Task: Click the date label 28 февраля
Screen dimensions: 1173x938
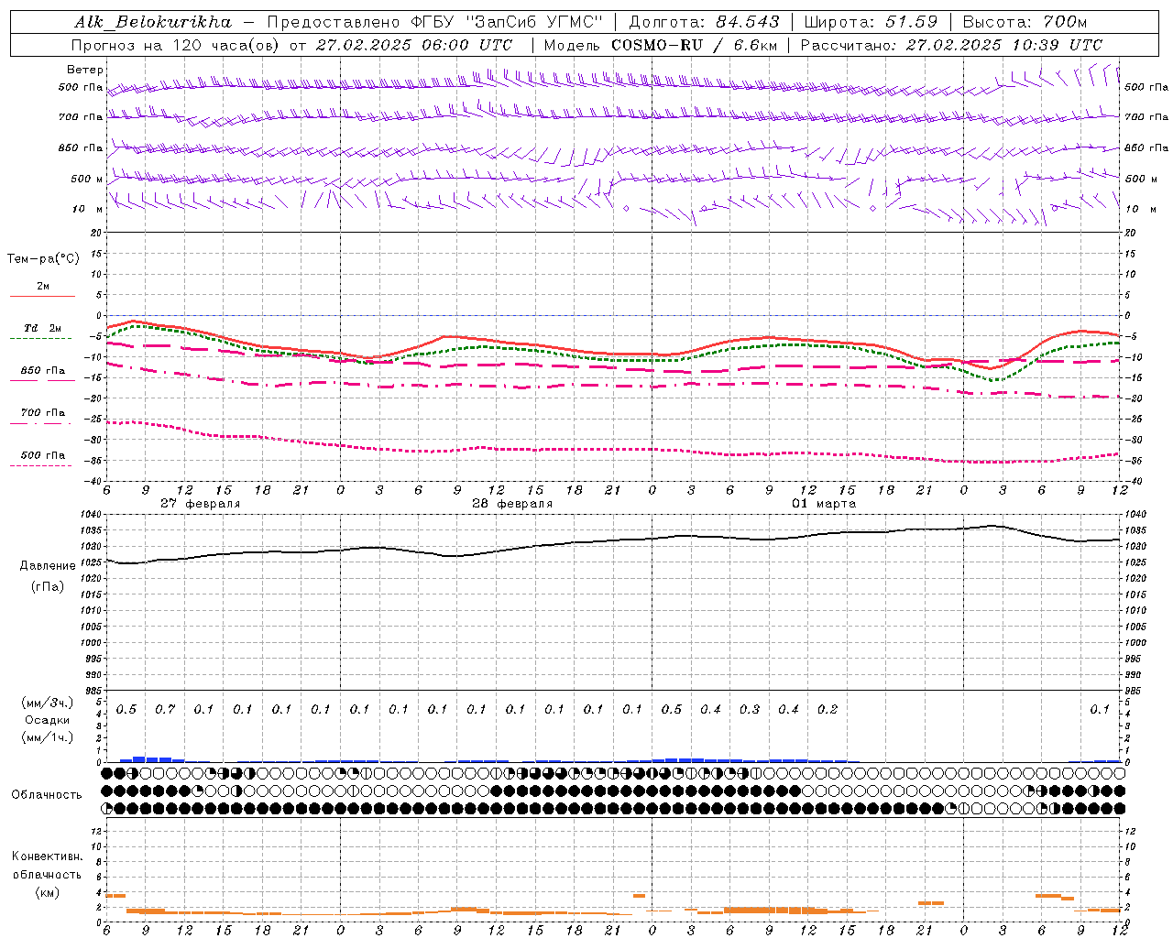Action: (512, 504)
